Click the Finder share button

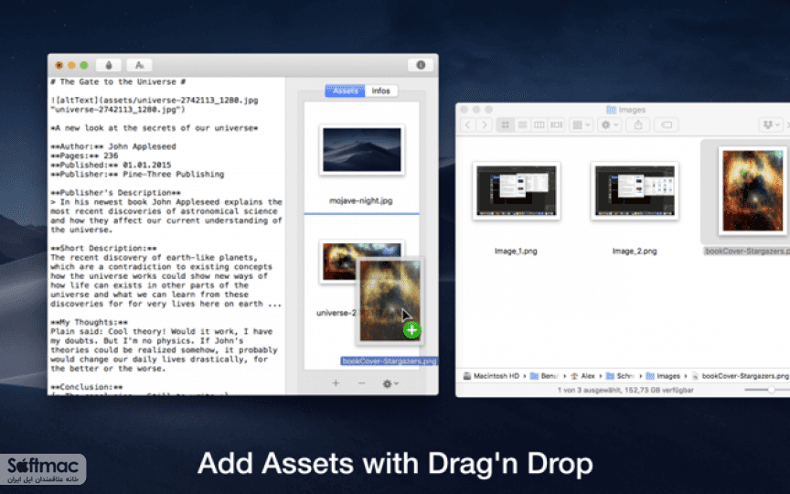pyautogui.click(x=638, y=124)
